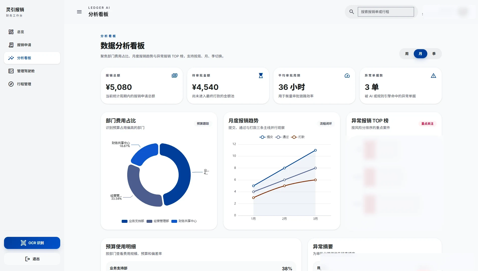
Task: Click the 灵引报销 logo title
Action: pos(15,10)
